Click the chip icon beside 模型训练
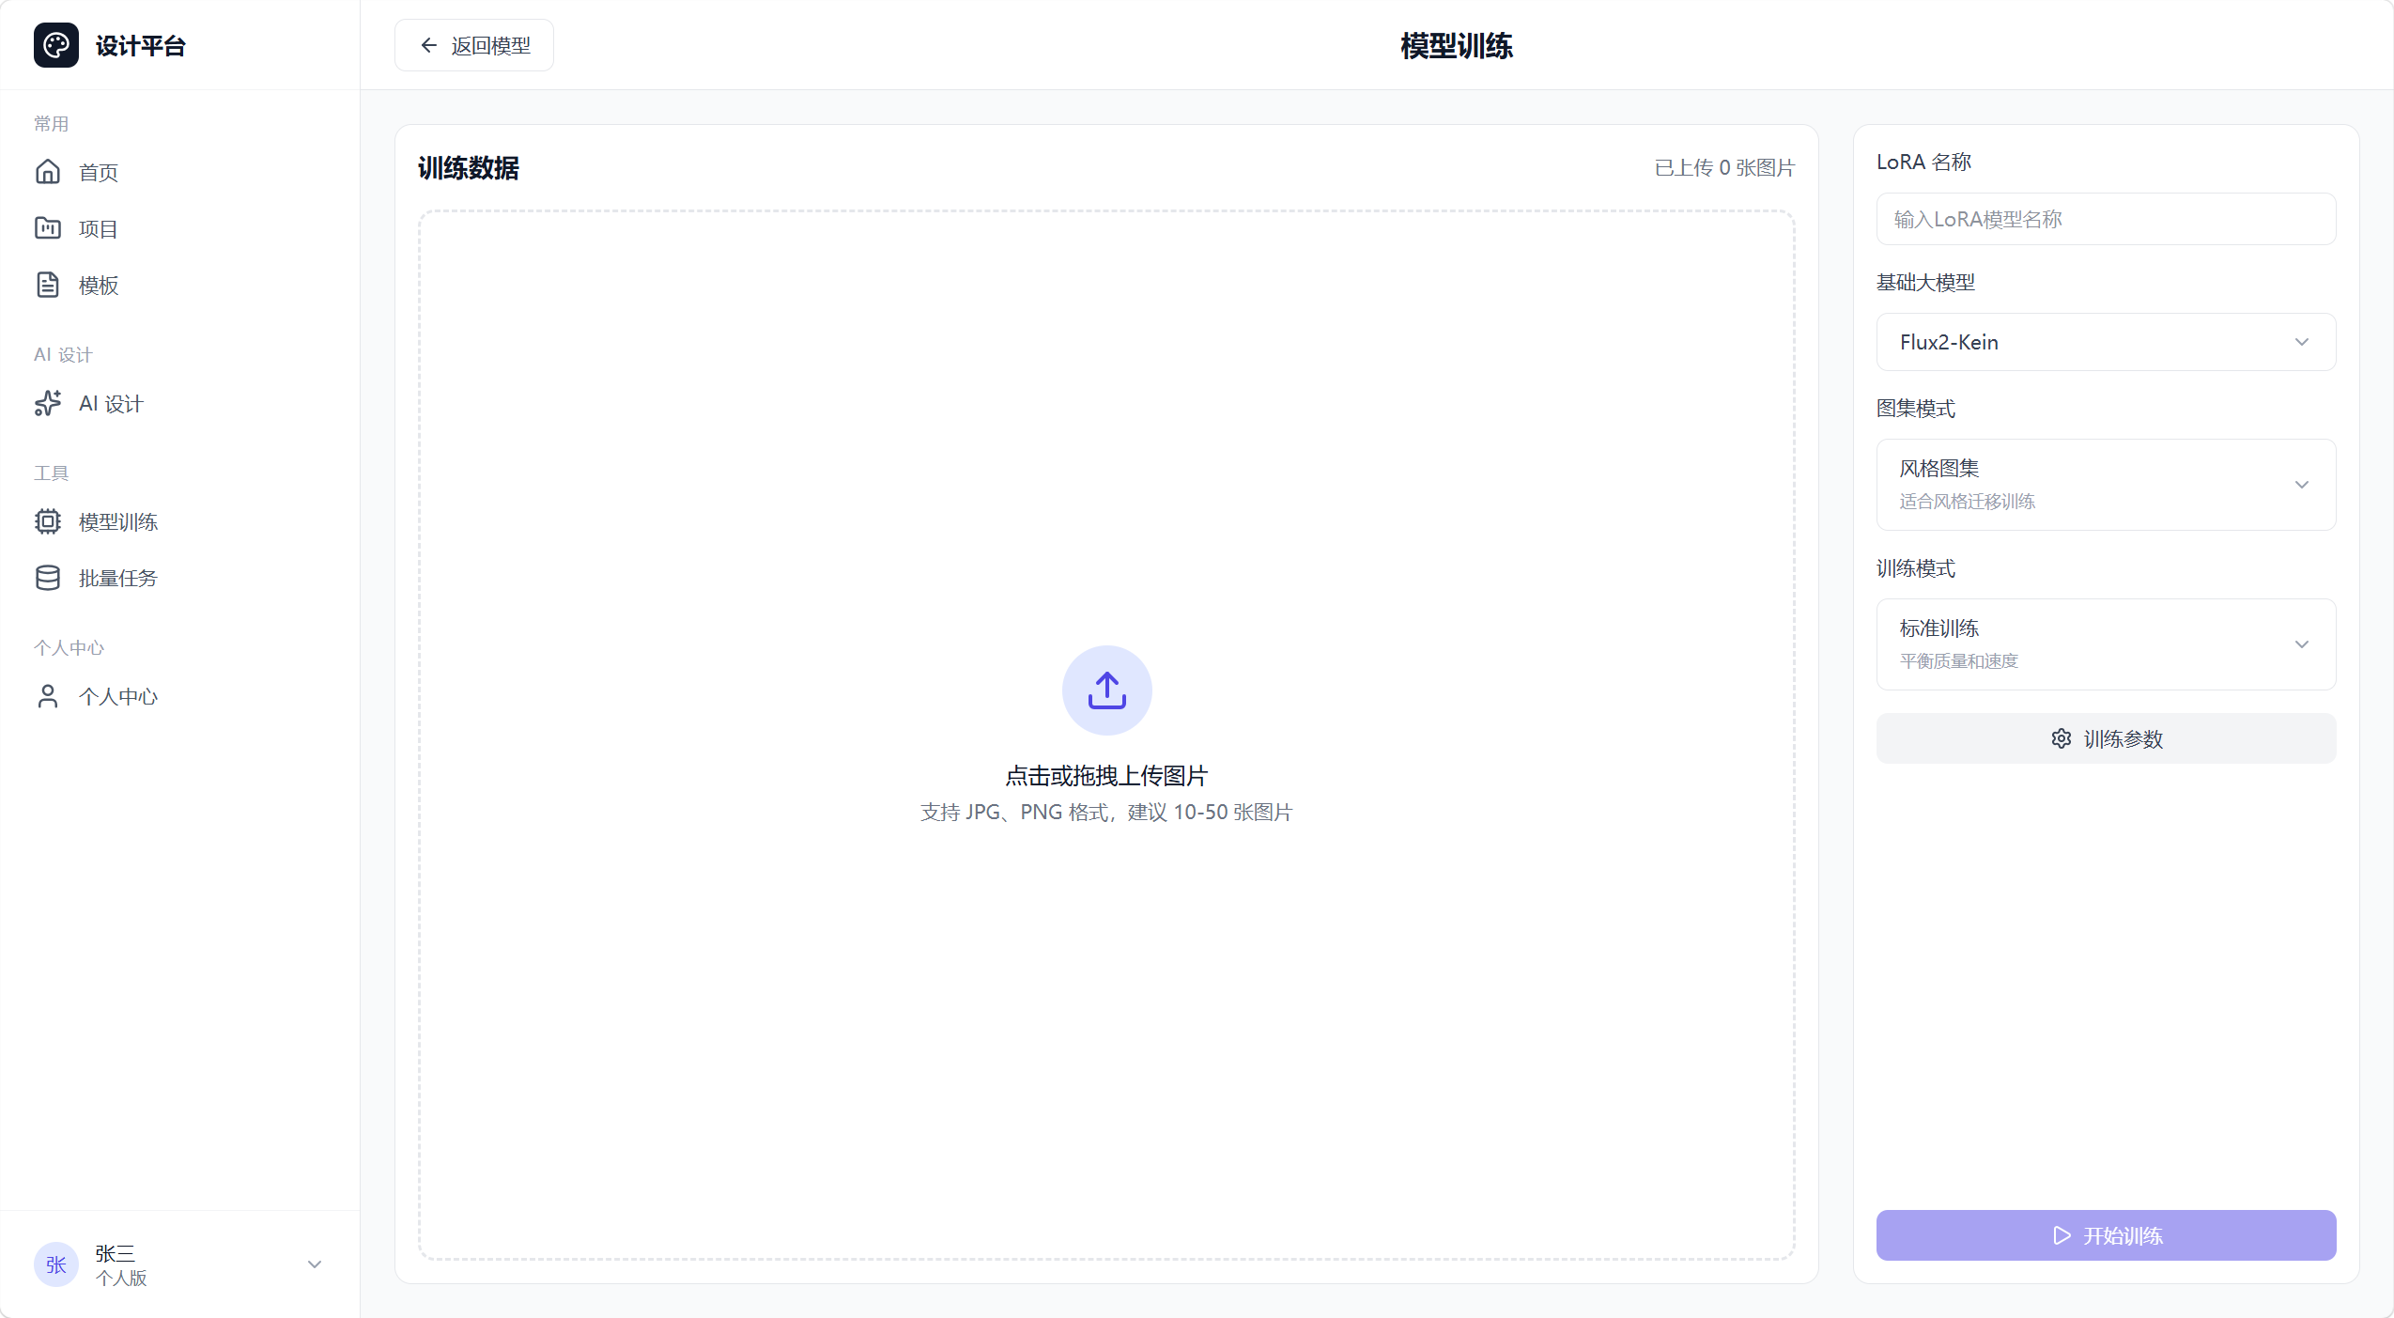The height and width of the screenshot is (1318, 2394). pyautogui.click(x=48, y=521)
